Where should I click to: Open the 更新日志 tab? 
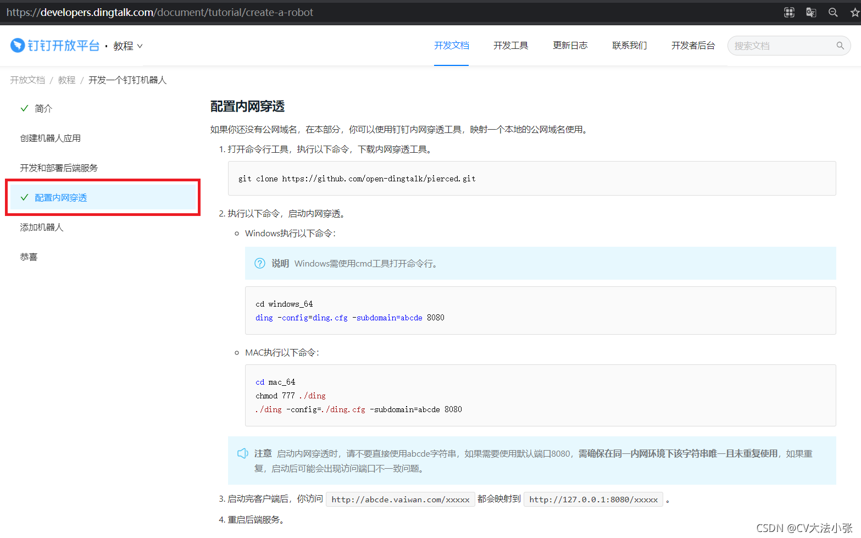click(x=570, y=46)
